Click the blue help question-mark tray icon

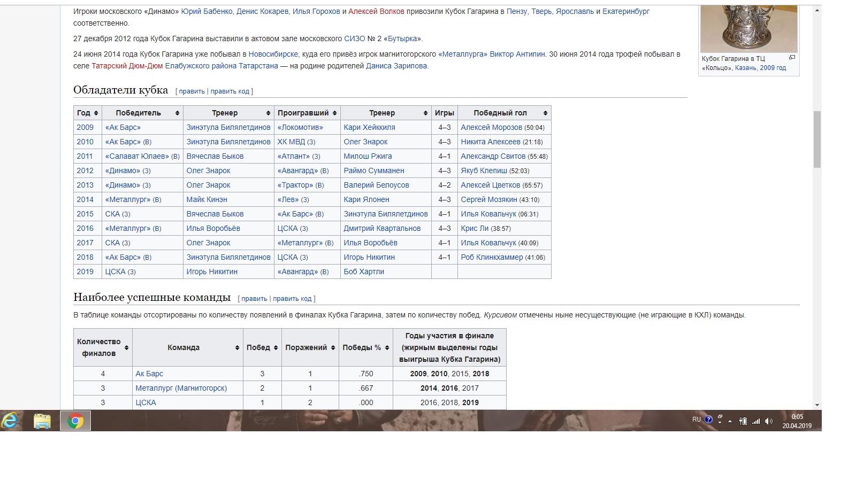click(709, 420)
